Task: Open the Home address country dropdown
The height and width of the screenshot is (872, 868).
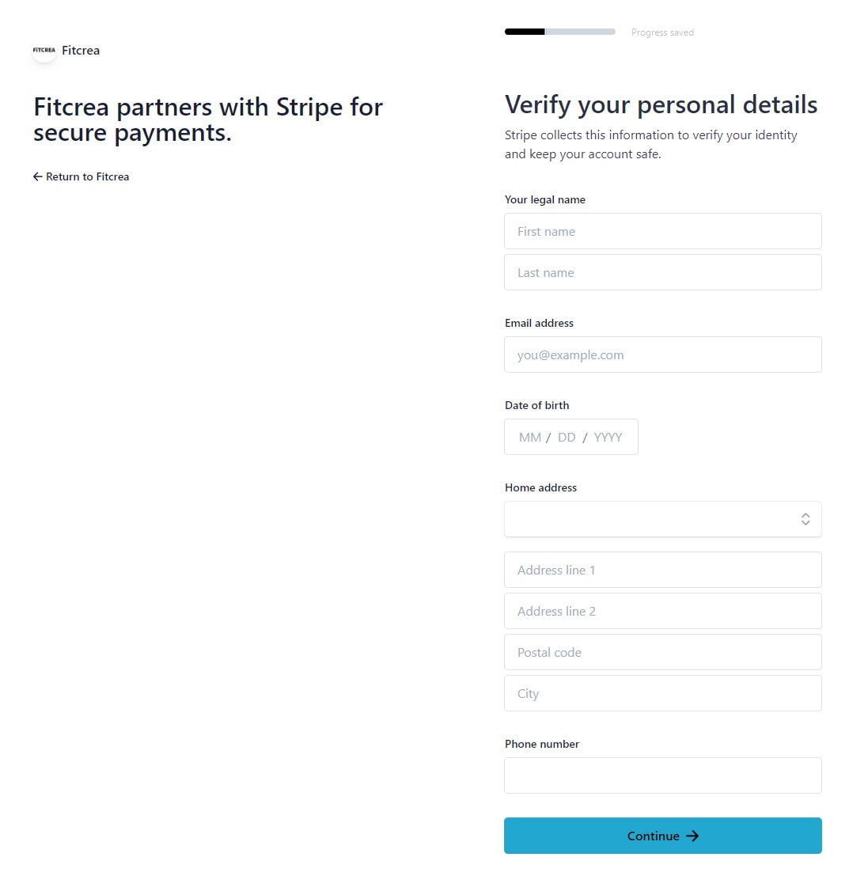Action: [663, 519]
